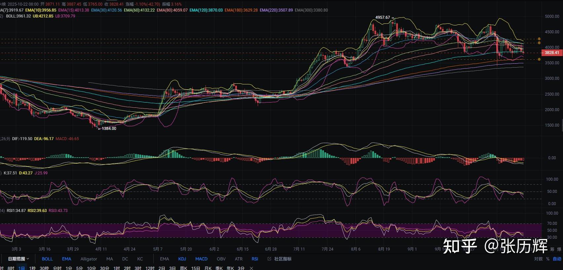The width and height of the screenshot is (563, 270).
Task: Turn on the Alligator overlay indicator
Action: (89, 259)
